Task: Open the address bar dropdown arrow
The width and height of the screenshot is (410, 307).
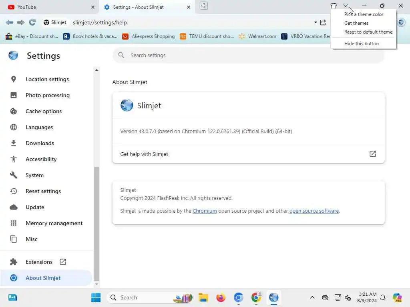Action: click(x=316, y=22)
